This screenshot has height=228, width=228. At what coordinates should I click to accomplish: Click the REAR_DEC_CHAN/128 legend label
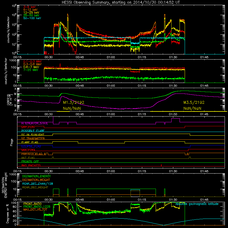[x=38, y=184]
